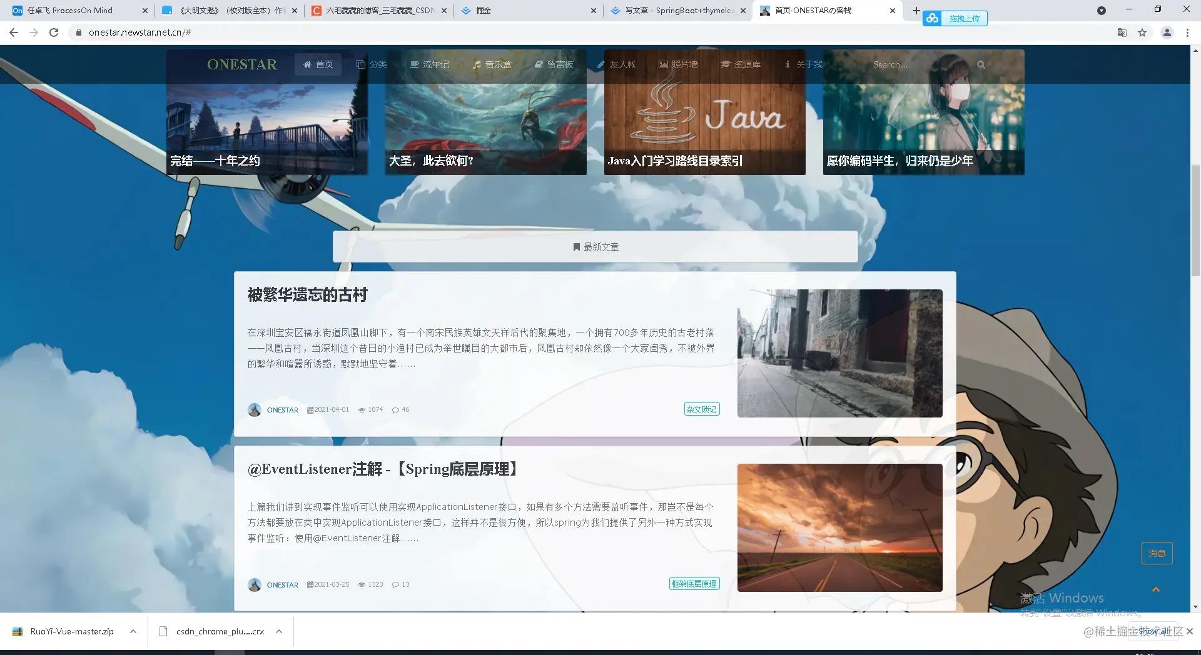This screenshot has height=655, width=1201.
Task: Close the ProcessOn Mind tab
Action: (145, 11)
